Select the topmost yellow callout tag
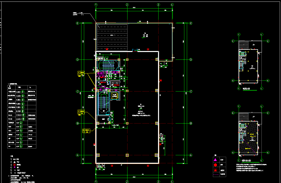This screenshot has width=281, height=183. click(x=81, y=73)
